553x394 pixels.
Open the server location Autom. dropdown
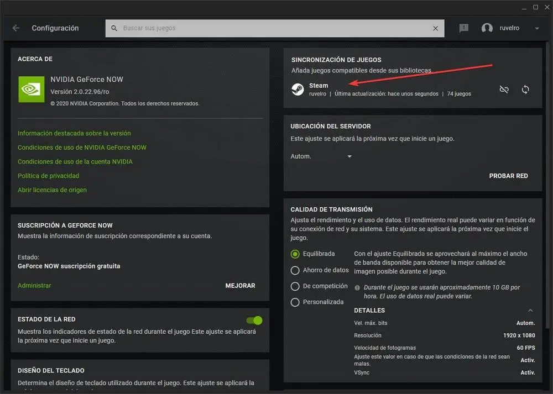click(321, 156)
